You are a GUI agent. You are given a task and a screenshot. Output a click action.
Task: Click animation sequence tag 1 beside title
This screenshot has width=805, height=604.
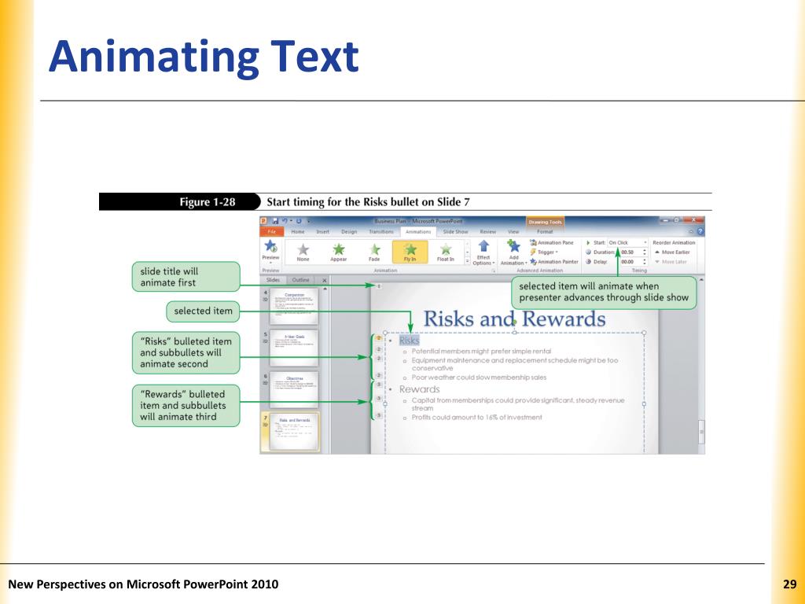point(379,285)
